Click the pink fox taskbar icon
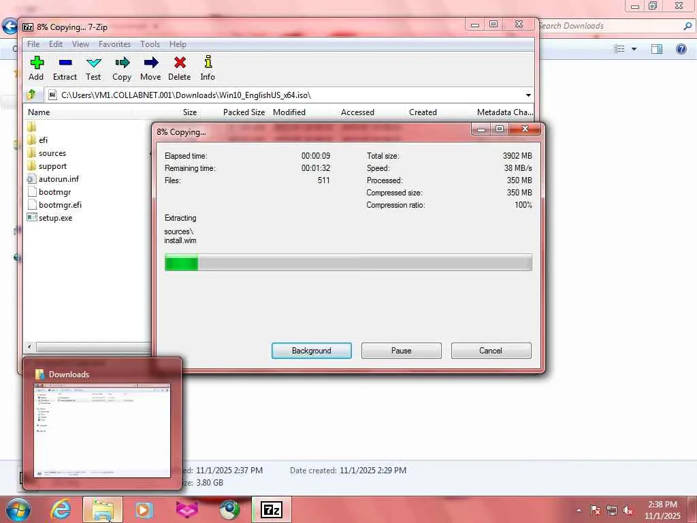This screenshot has height=523, width=697. coord(187,509)
